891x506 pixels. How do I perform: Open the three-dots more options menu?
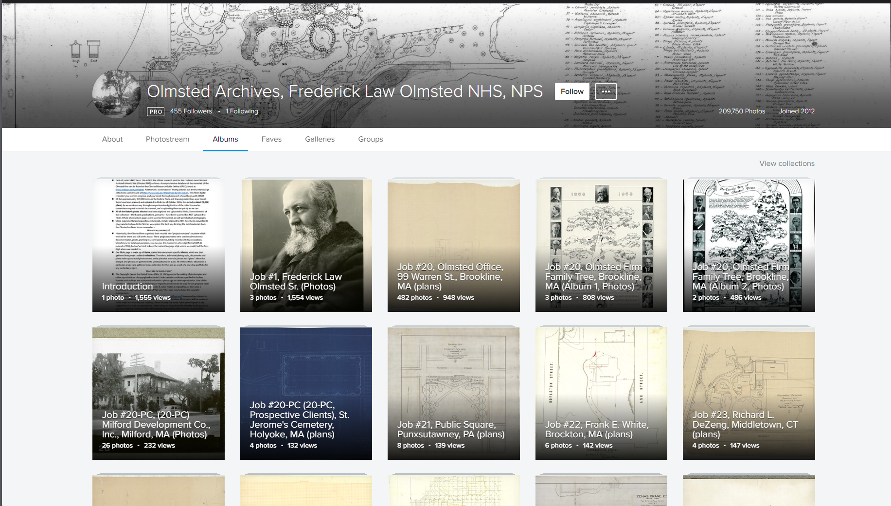pyautogui.click(x=606, y=91)
